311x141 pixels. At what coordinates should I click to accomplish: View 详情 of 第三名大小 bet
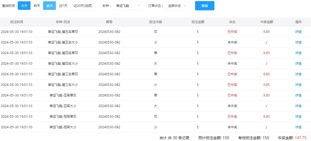point(298,85)
